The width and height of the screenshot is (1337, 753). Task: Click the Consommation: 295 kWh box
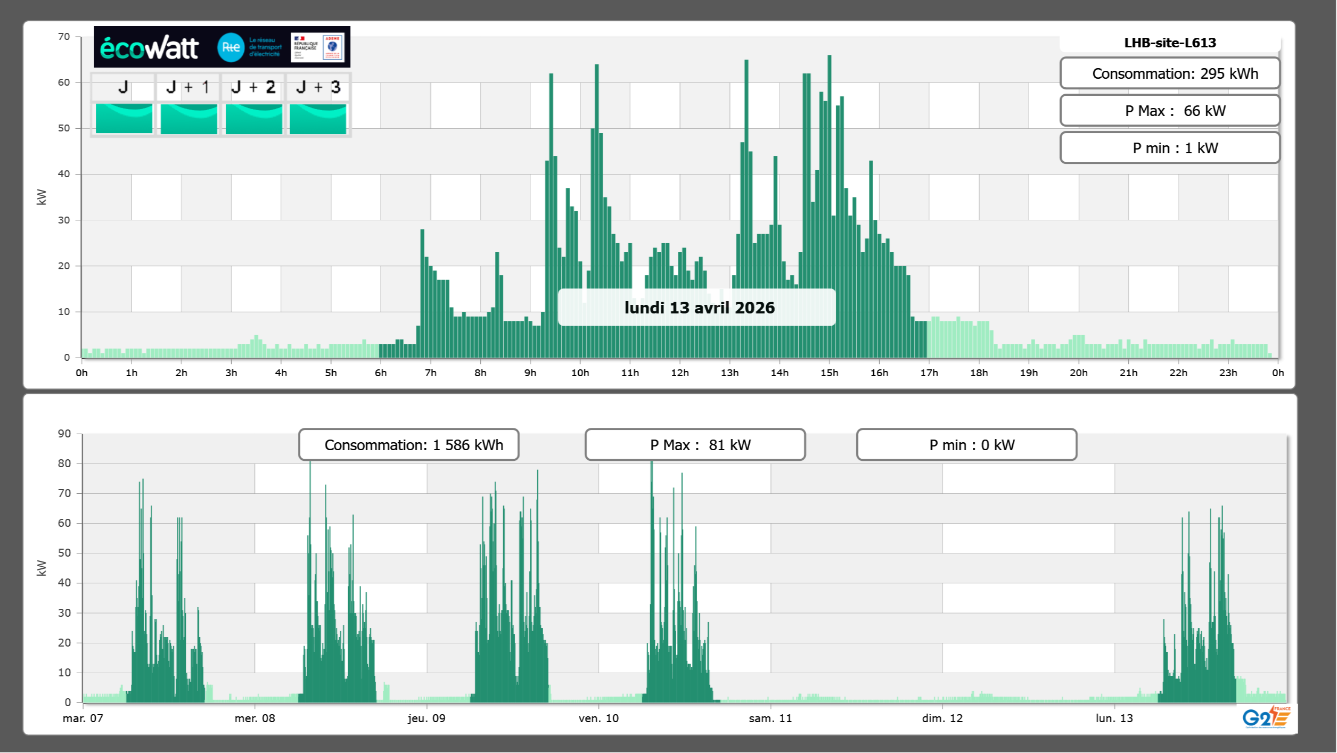(x=1170, y=73)
